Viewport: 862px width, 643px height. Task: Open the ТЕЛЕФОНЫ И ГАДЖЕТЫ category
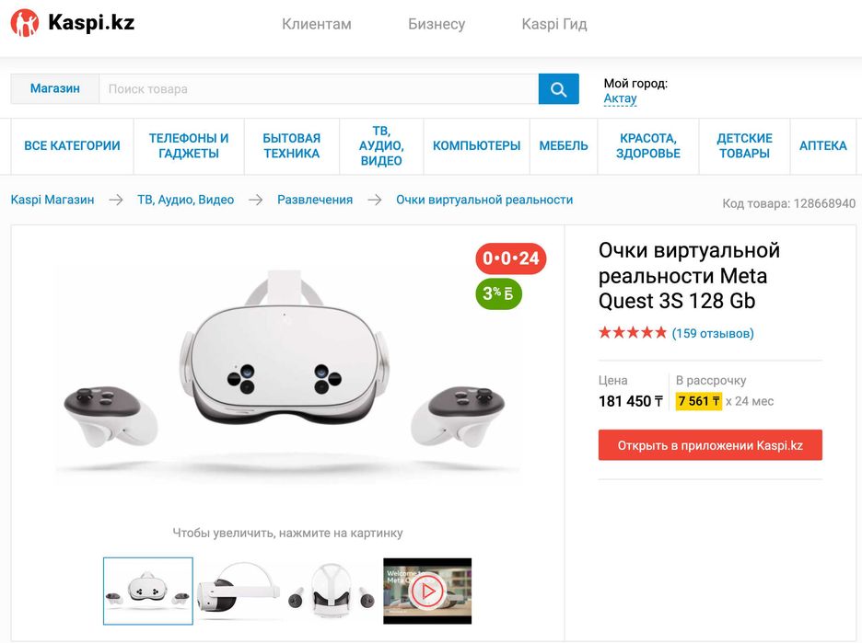[x=189, y=146]
